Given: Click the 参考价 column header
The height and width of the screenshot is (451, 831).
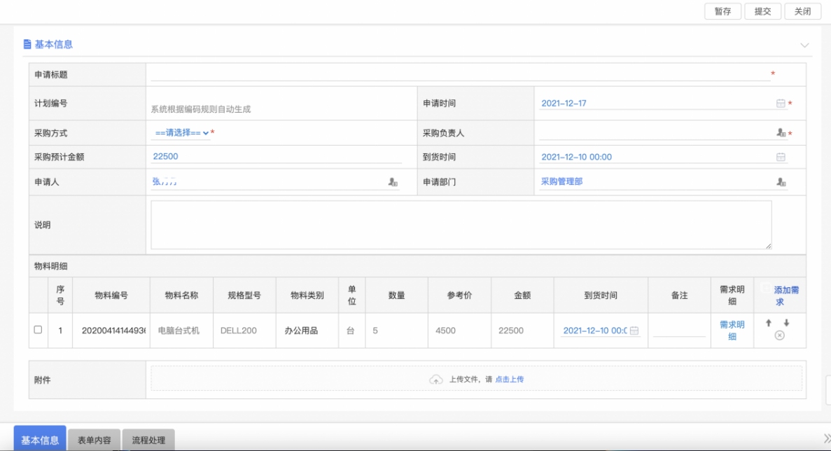Looking at the screenshot, I should coord(459,296).
